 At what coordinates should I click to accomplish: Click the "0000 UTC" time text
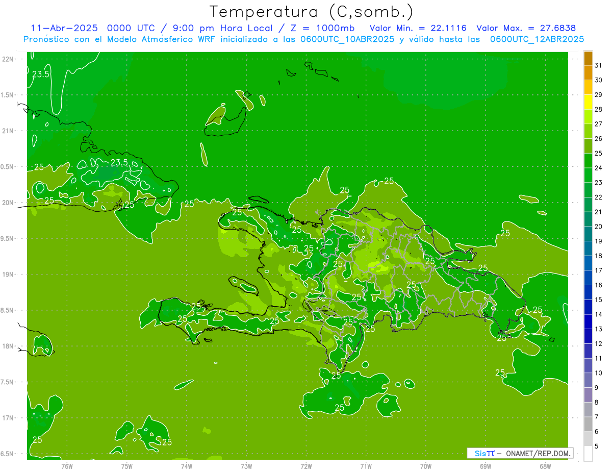pyautogui.click(x=132, y=28)
